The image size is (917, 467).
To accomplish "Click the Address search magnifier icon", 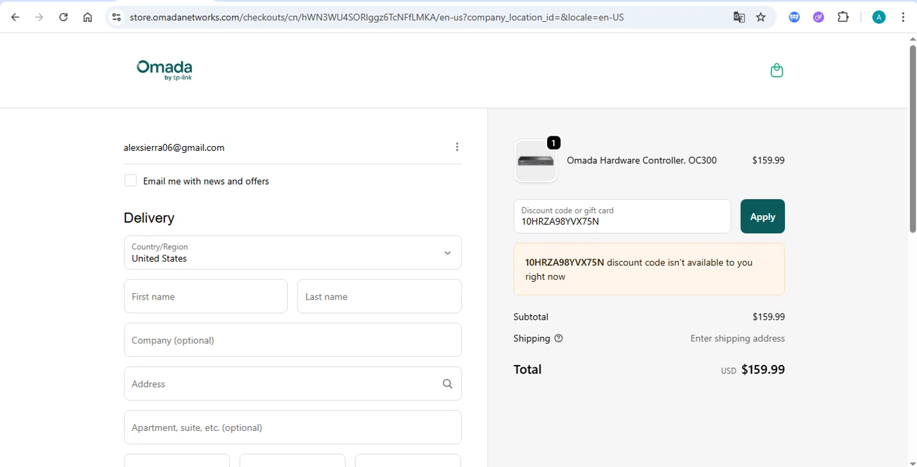I will tap(447, 384).
